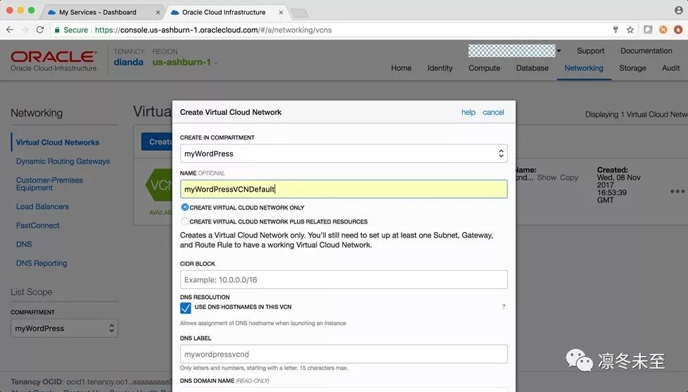Open the Compute menu in the top navigation
The height and width of the screenshot is (392, 688).
click(x=484, y=68)
